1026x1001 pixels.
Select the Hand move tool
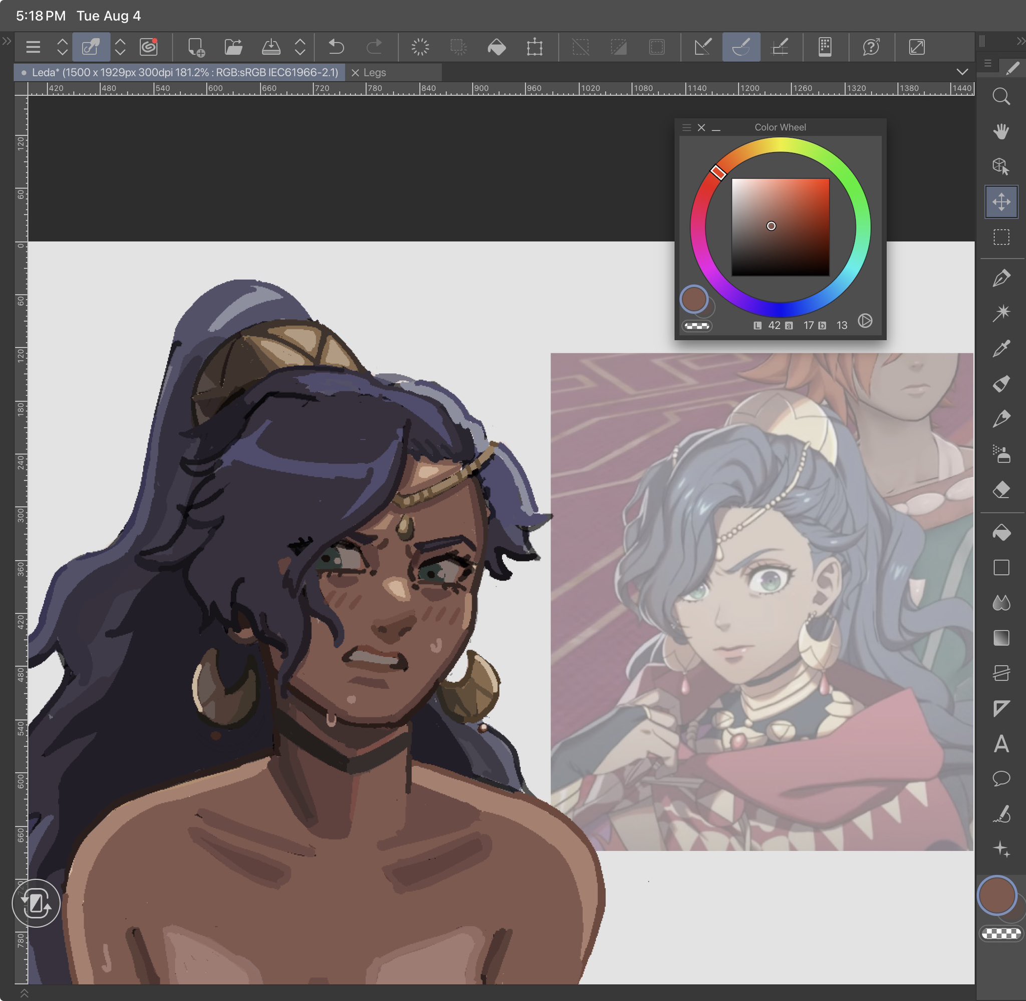(x=1001, y=131)
